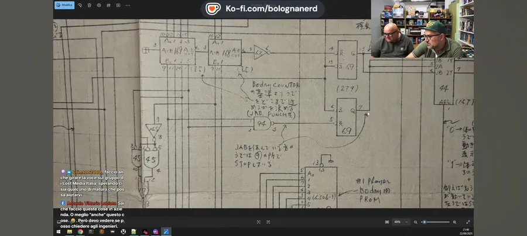
Task: Click the "STOP" handwritten note
Action: click(x=242, y=164)
